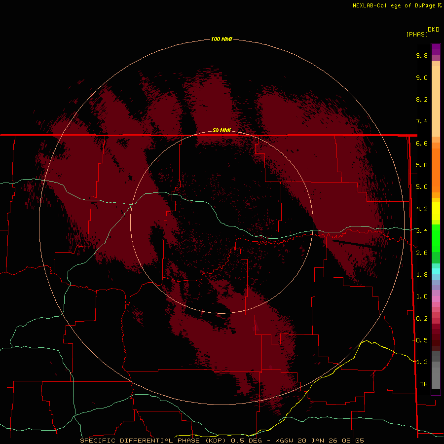The width and height of the screenshot is (444, 444).
Task: Click the 1.0 value on the scale
Action: [x=422, y=296]
